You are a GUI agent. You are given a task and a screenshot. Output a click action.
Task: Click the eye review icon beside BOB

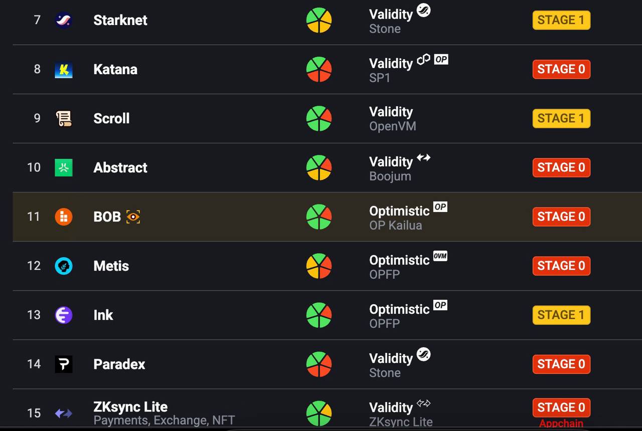133,217
